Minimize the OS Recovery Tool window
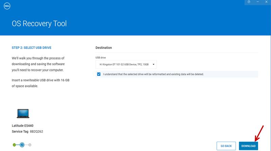 (x=258, y=2)
